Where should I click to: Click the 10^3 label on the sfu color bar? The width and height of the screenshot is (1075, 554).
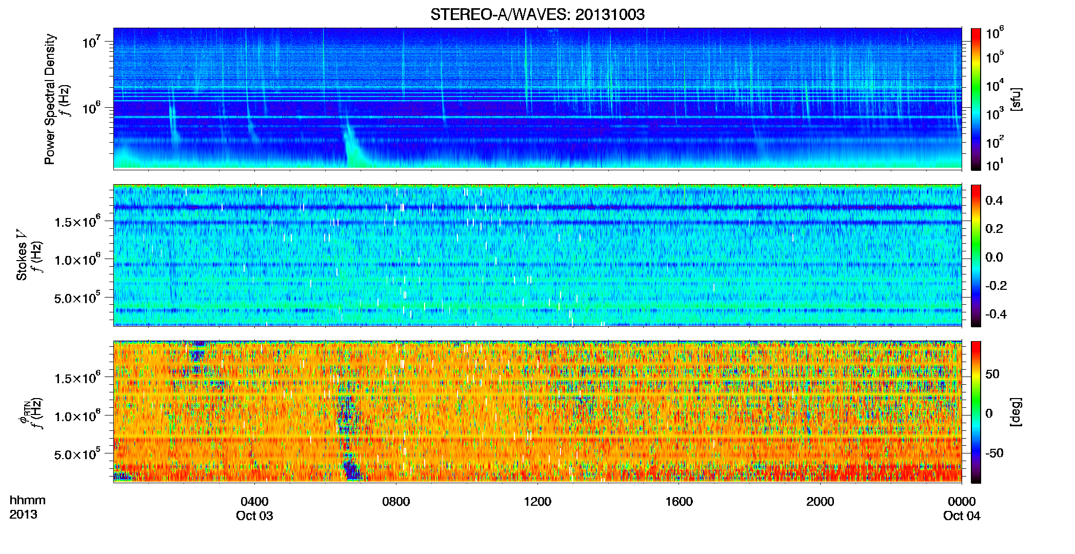994,113
